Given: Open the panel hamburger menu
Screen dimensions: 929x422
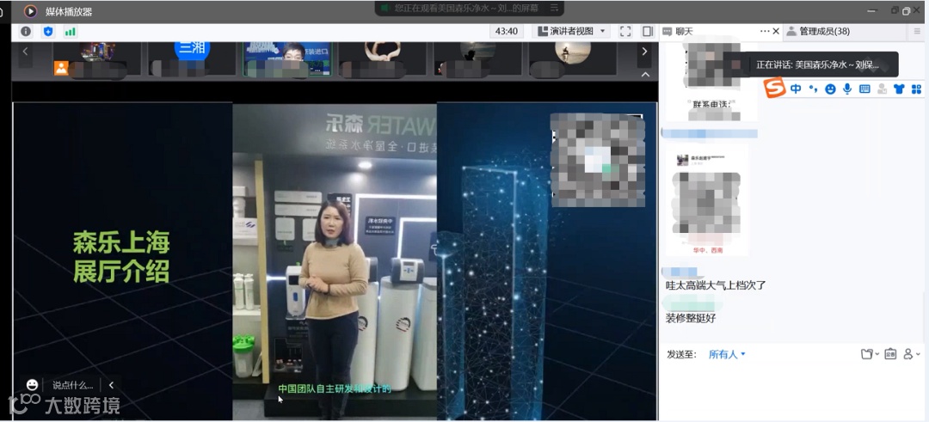Looking at the screenshot, I should [x=917, y=31].
